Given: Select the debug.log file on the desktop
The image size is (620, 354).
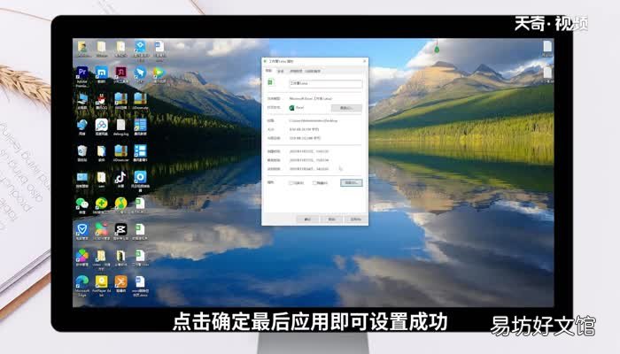Looking at the screenshot, I should (120, 127).
